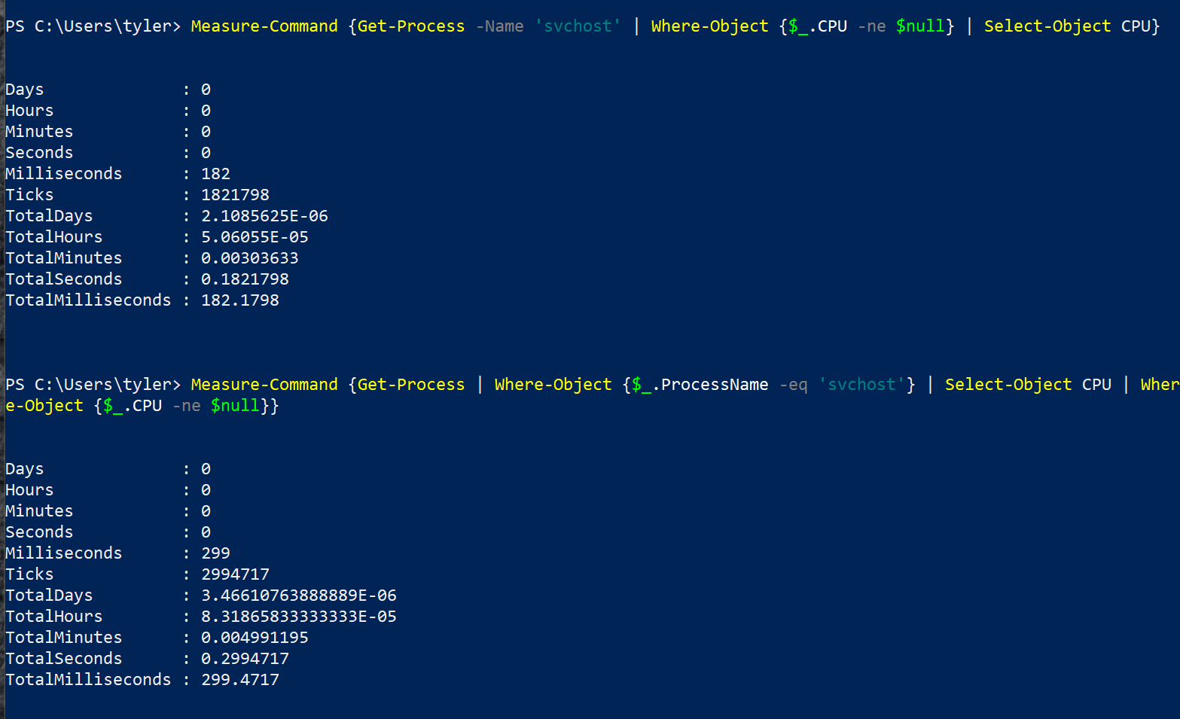Click the Ticks value 1821798

tap(235, 195)
